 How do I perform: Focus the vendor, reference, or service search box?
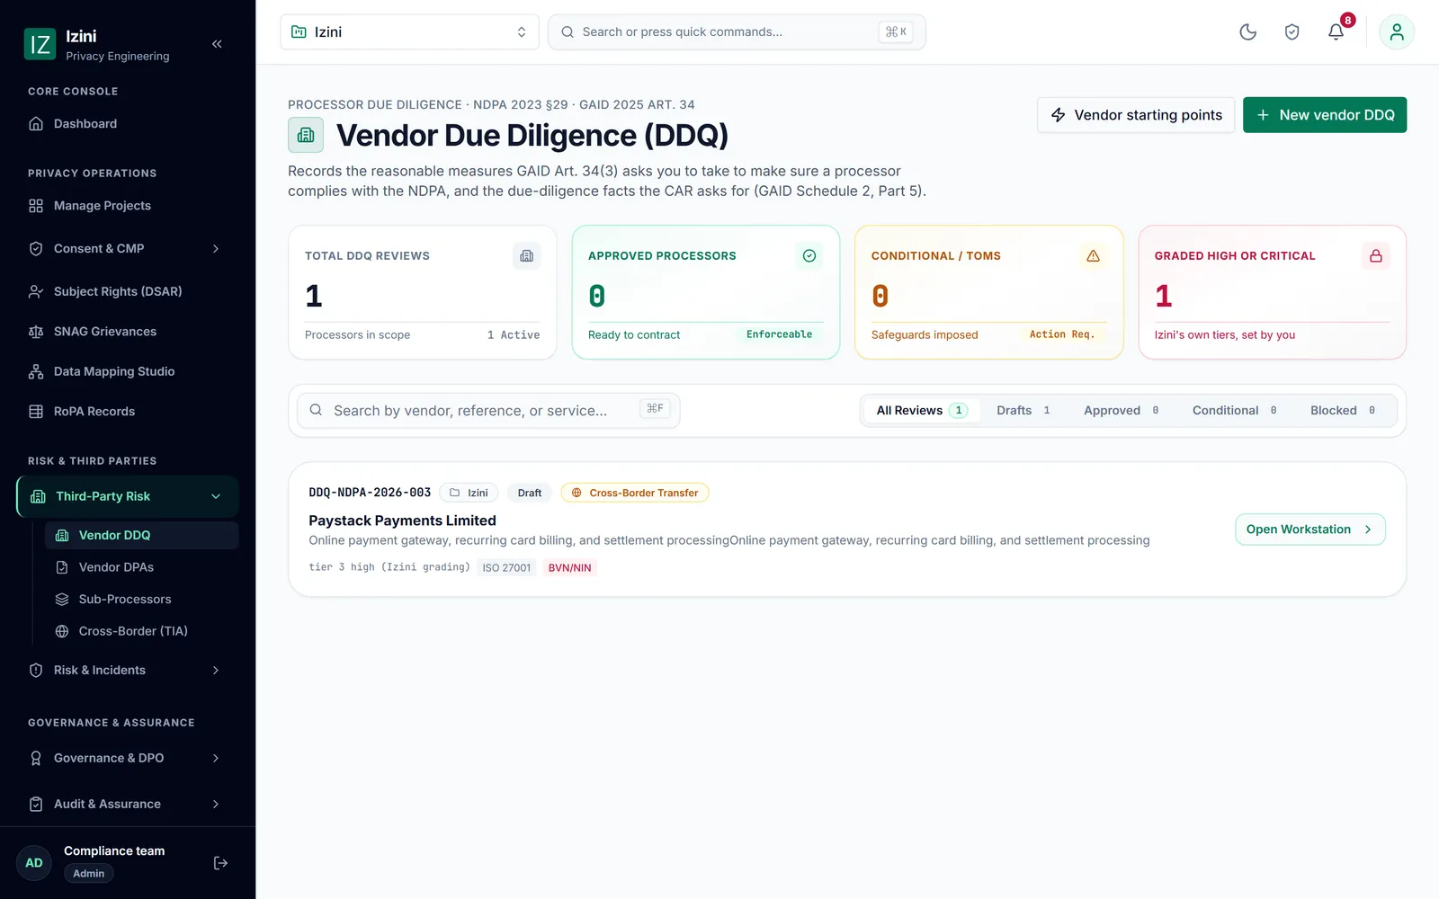[488, 411]
